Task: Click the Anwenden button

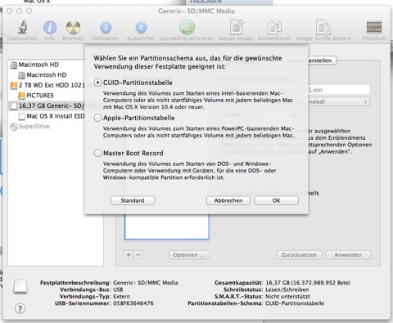Action: point(348,255)
